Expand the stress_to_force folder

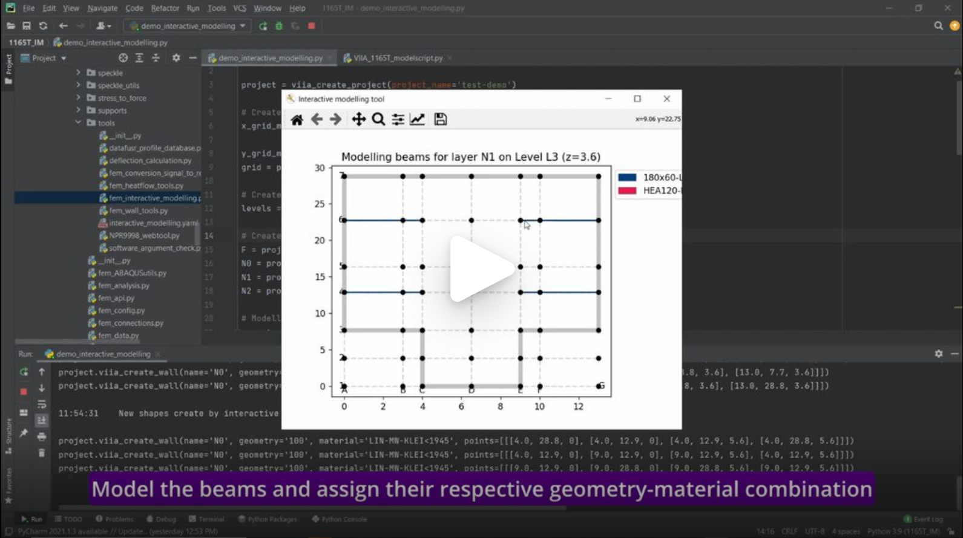[x=78, y=97]
